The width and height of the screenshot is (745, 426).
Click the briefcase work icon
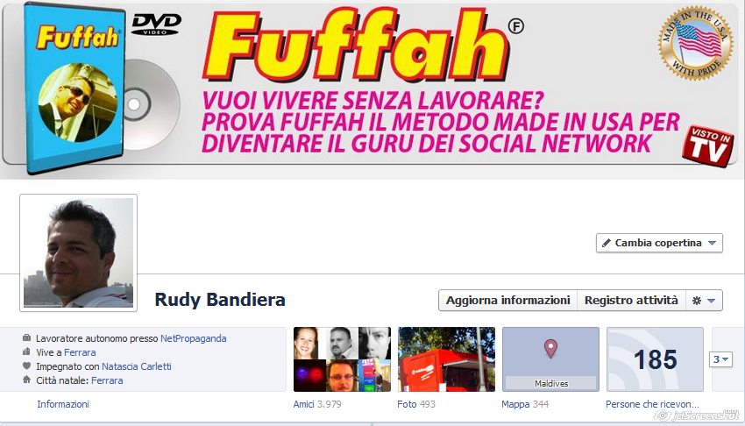[26, 338]
